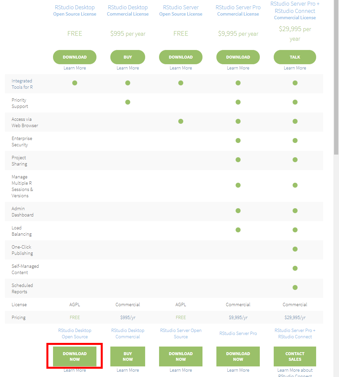Click the One-Click Publishing row label

pos(23,250)
